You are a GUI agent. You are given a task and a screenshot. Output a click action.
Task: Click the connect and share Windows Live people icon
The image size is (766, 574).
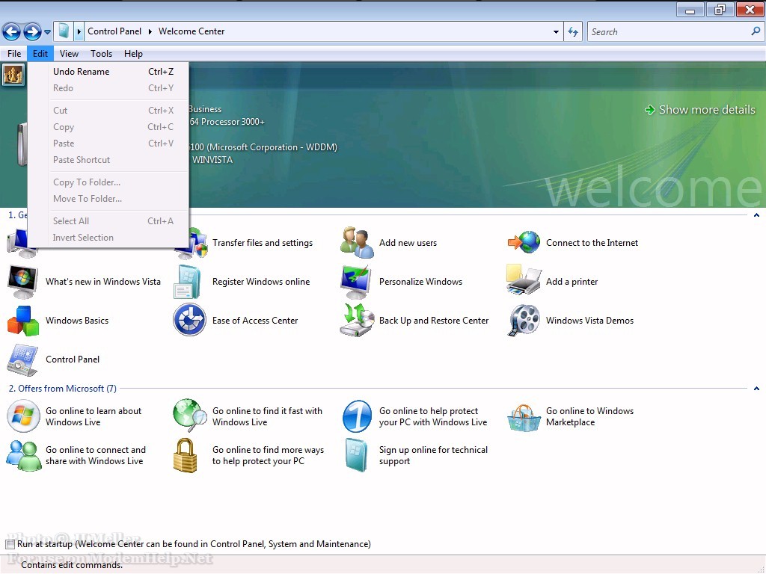23,455
